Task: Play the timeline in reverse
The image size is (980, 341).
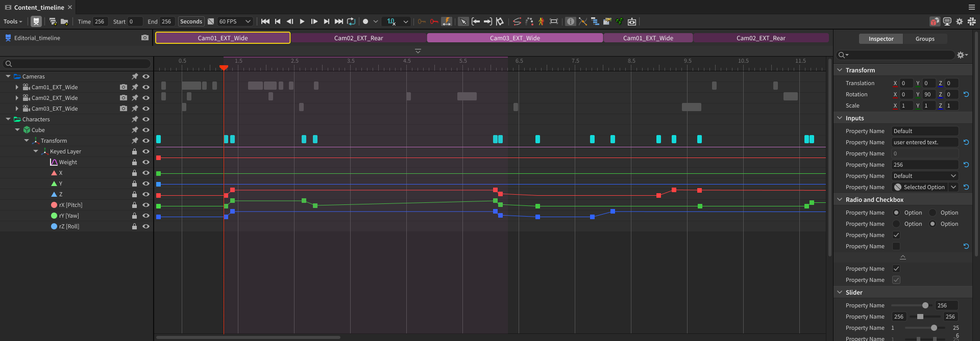Action: click(x=290, y=21)
